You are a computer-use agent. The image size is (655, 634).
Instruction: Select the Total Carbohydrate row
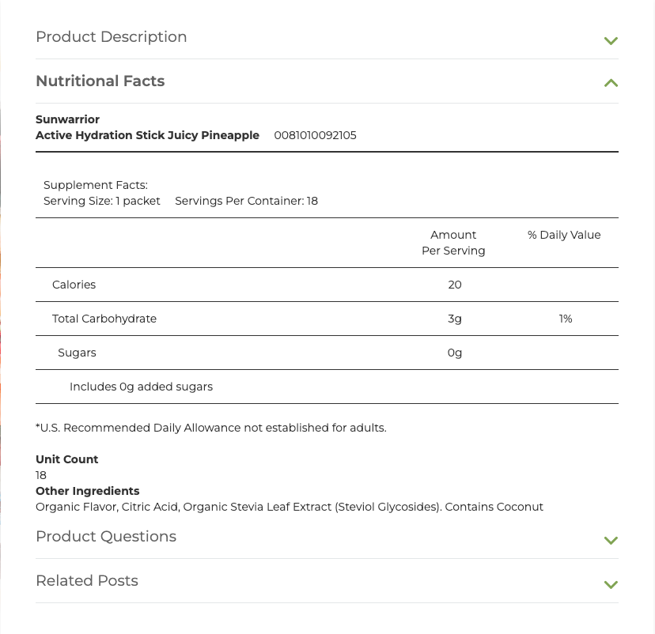pyautogui.click(x=104, y=319)
